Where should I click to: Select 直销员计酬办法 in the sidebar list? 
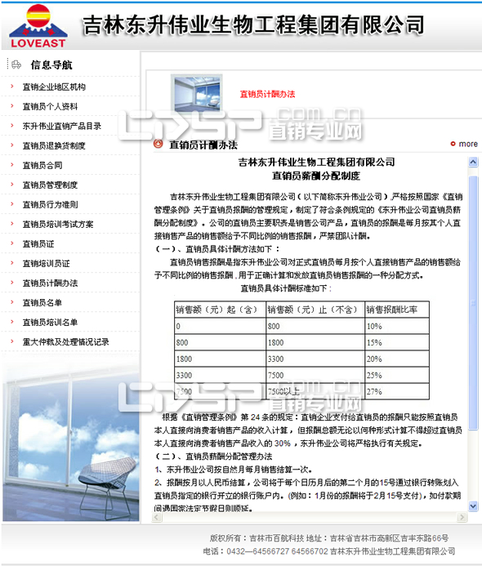[50, 283]
